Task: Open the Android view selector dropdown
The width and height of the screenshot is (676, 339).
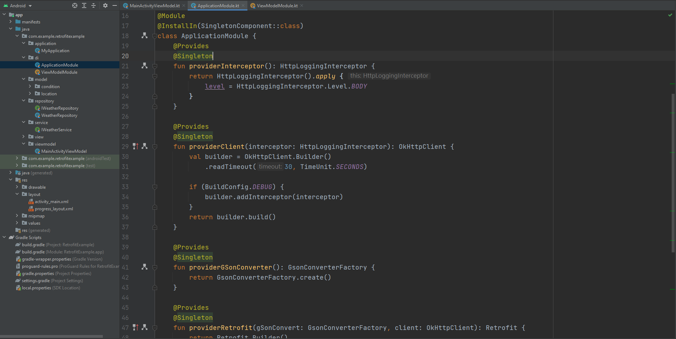Action: click(x=18, y=6)
